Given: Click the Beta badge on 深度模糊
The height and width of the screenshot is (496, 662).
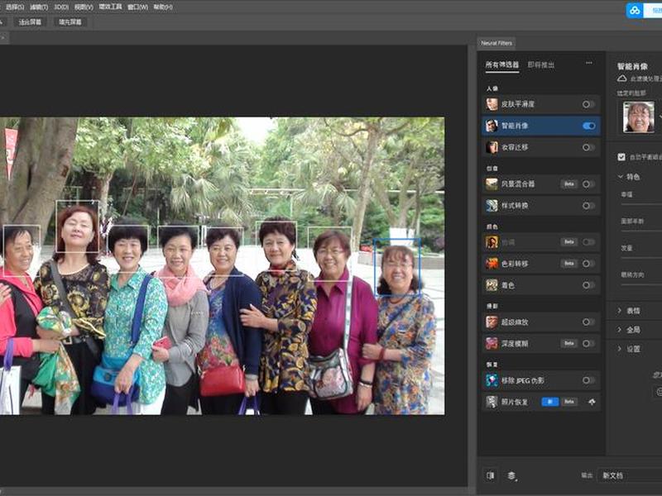Looking at the screenshot, I should (568, 343).
